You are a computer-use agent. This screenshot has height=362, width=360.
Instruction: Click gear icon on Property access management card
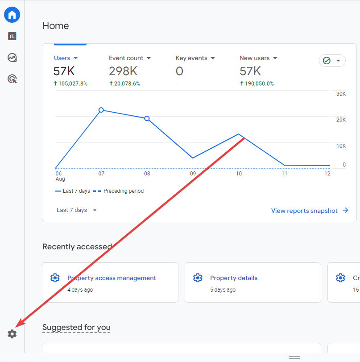tap(55, 278)
